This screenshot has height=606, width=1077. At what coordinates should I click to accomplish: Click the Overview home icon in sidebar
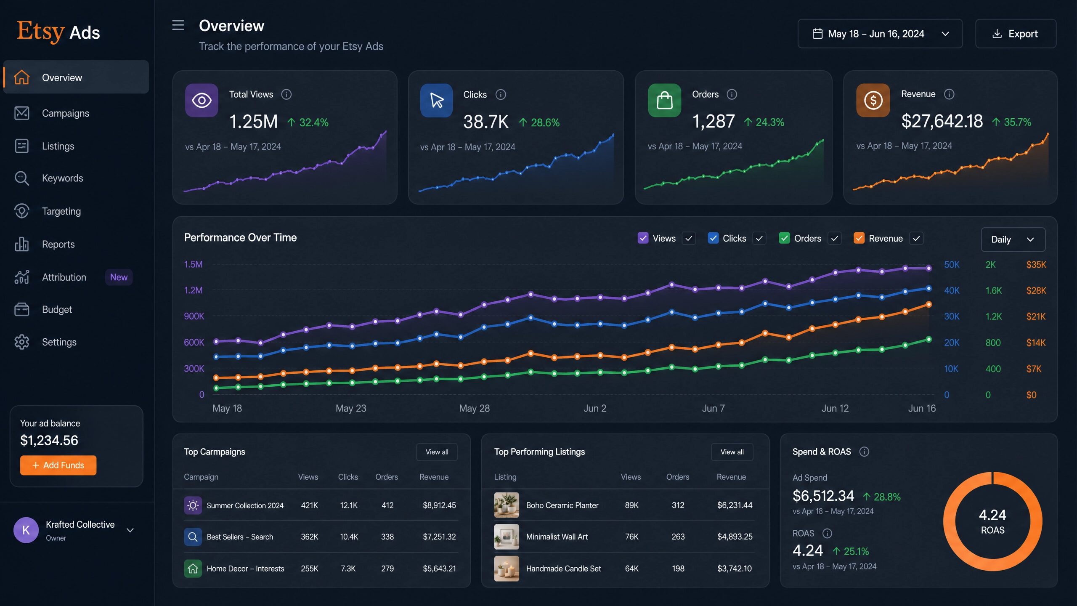[x=21, y=77]
